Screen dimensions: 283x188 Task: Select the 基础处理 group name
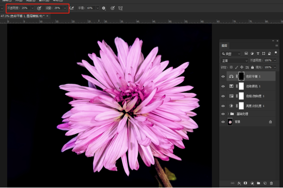pyautogui.click(x=242, y=114)
